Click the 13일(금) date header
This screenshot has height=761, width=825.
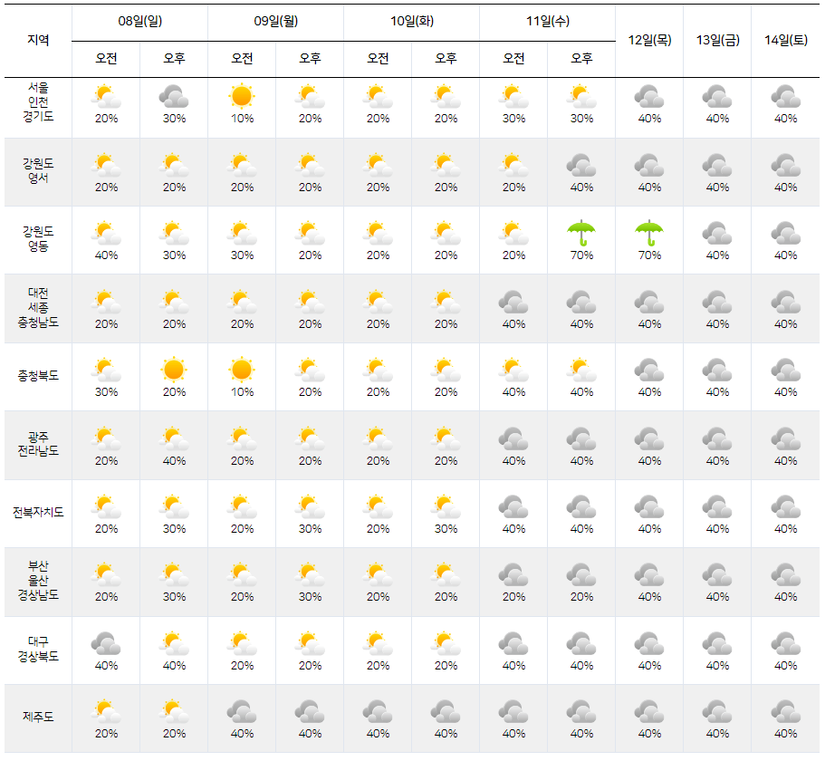(x=717, y=40)
